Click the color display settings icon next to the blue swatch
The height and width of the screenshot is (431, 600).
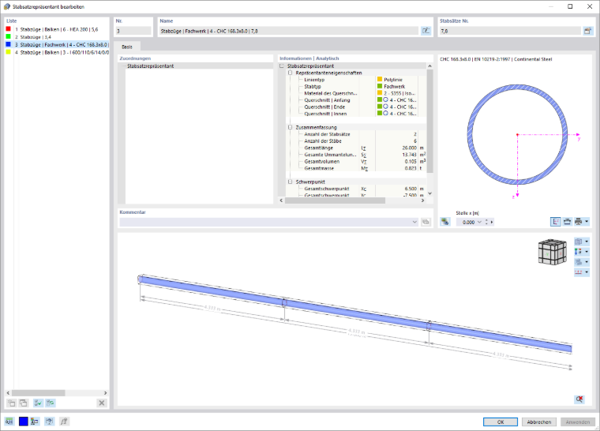[x=35, y=422]
